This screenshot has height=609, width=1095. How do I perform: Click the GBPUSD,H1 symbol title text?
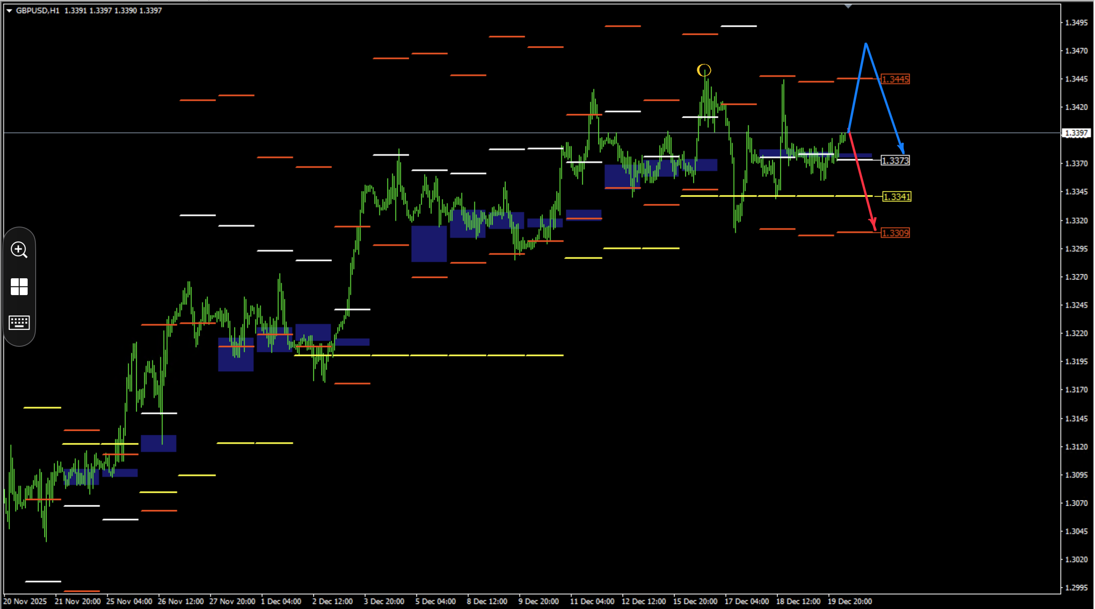coord(38,11)
